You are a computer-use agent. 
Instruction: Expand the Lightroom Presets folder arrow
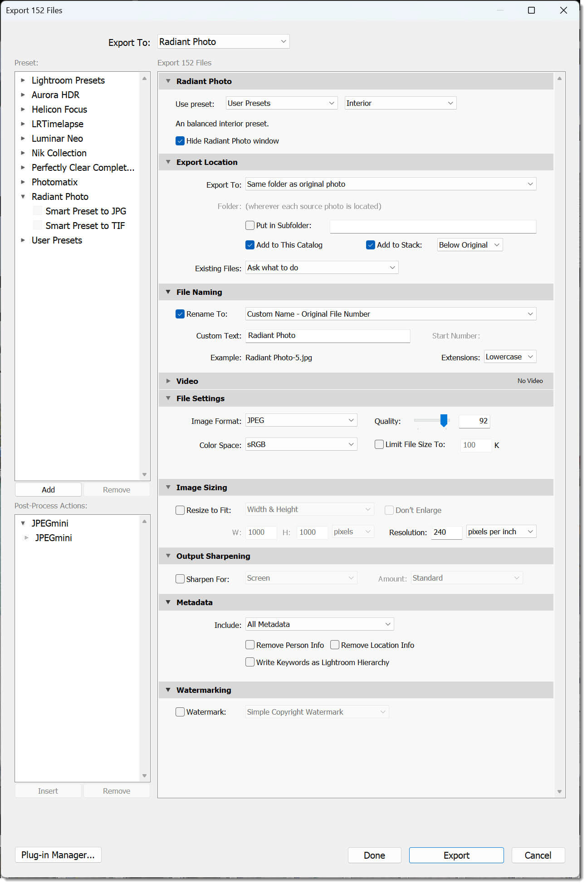(x=23, y=80)
